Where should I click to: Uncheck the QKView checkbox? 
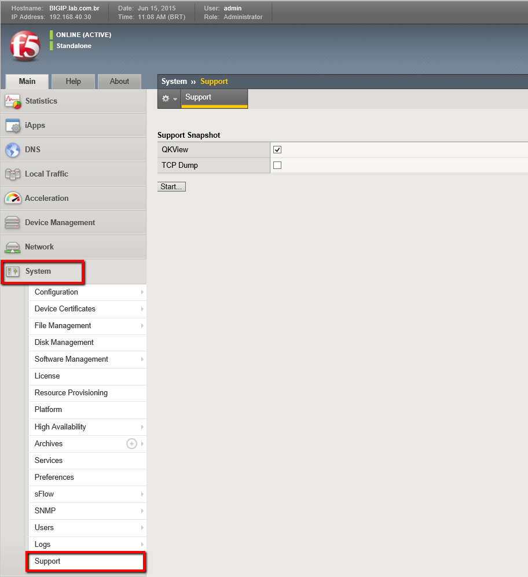pos(277,150)
